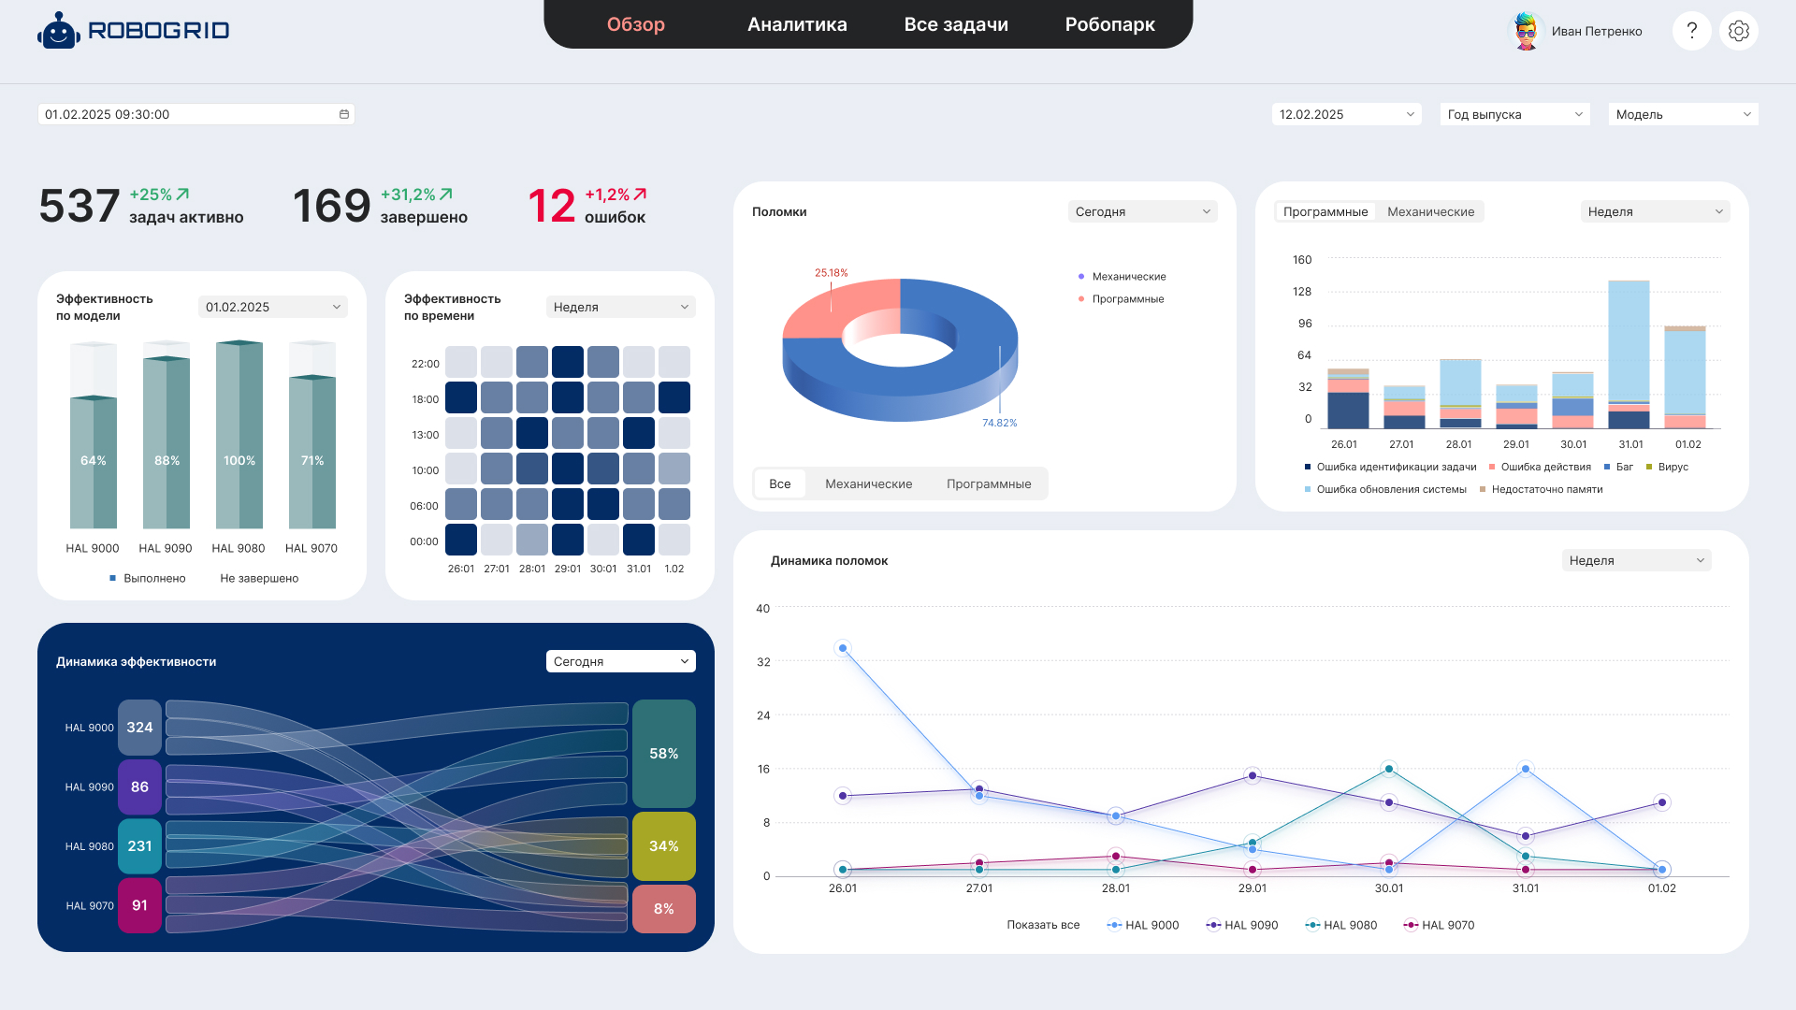This screenshot has width=1796, height=1010.
Task: Open settings gear icon
Action: pyautogui.click(x=1739, y=31)
